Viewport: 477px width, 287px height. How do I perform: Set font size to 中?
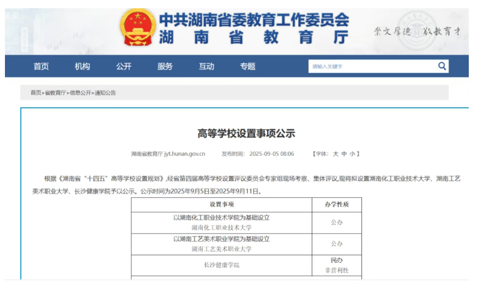344,154
